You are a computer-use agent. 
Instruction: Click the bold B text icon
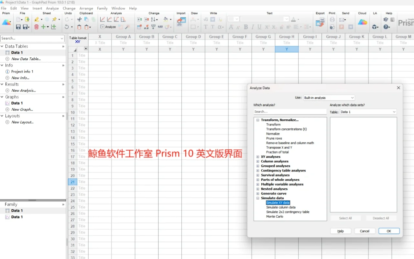pyautogui.click(x=246, y=27)
